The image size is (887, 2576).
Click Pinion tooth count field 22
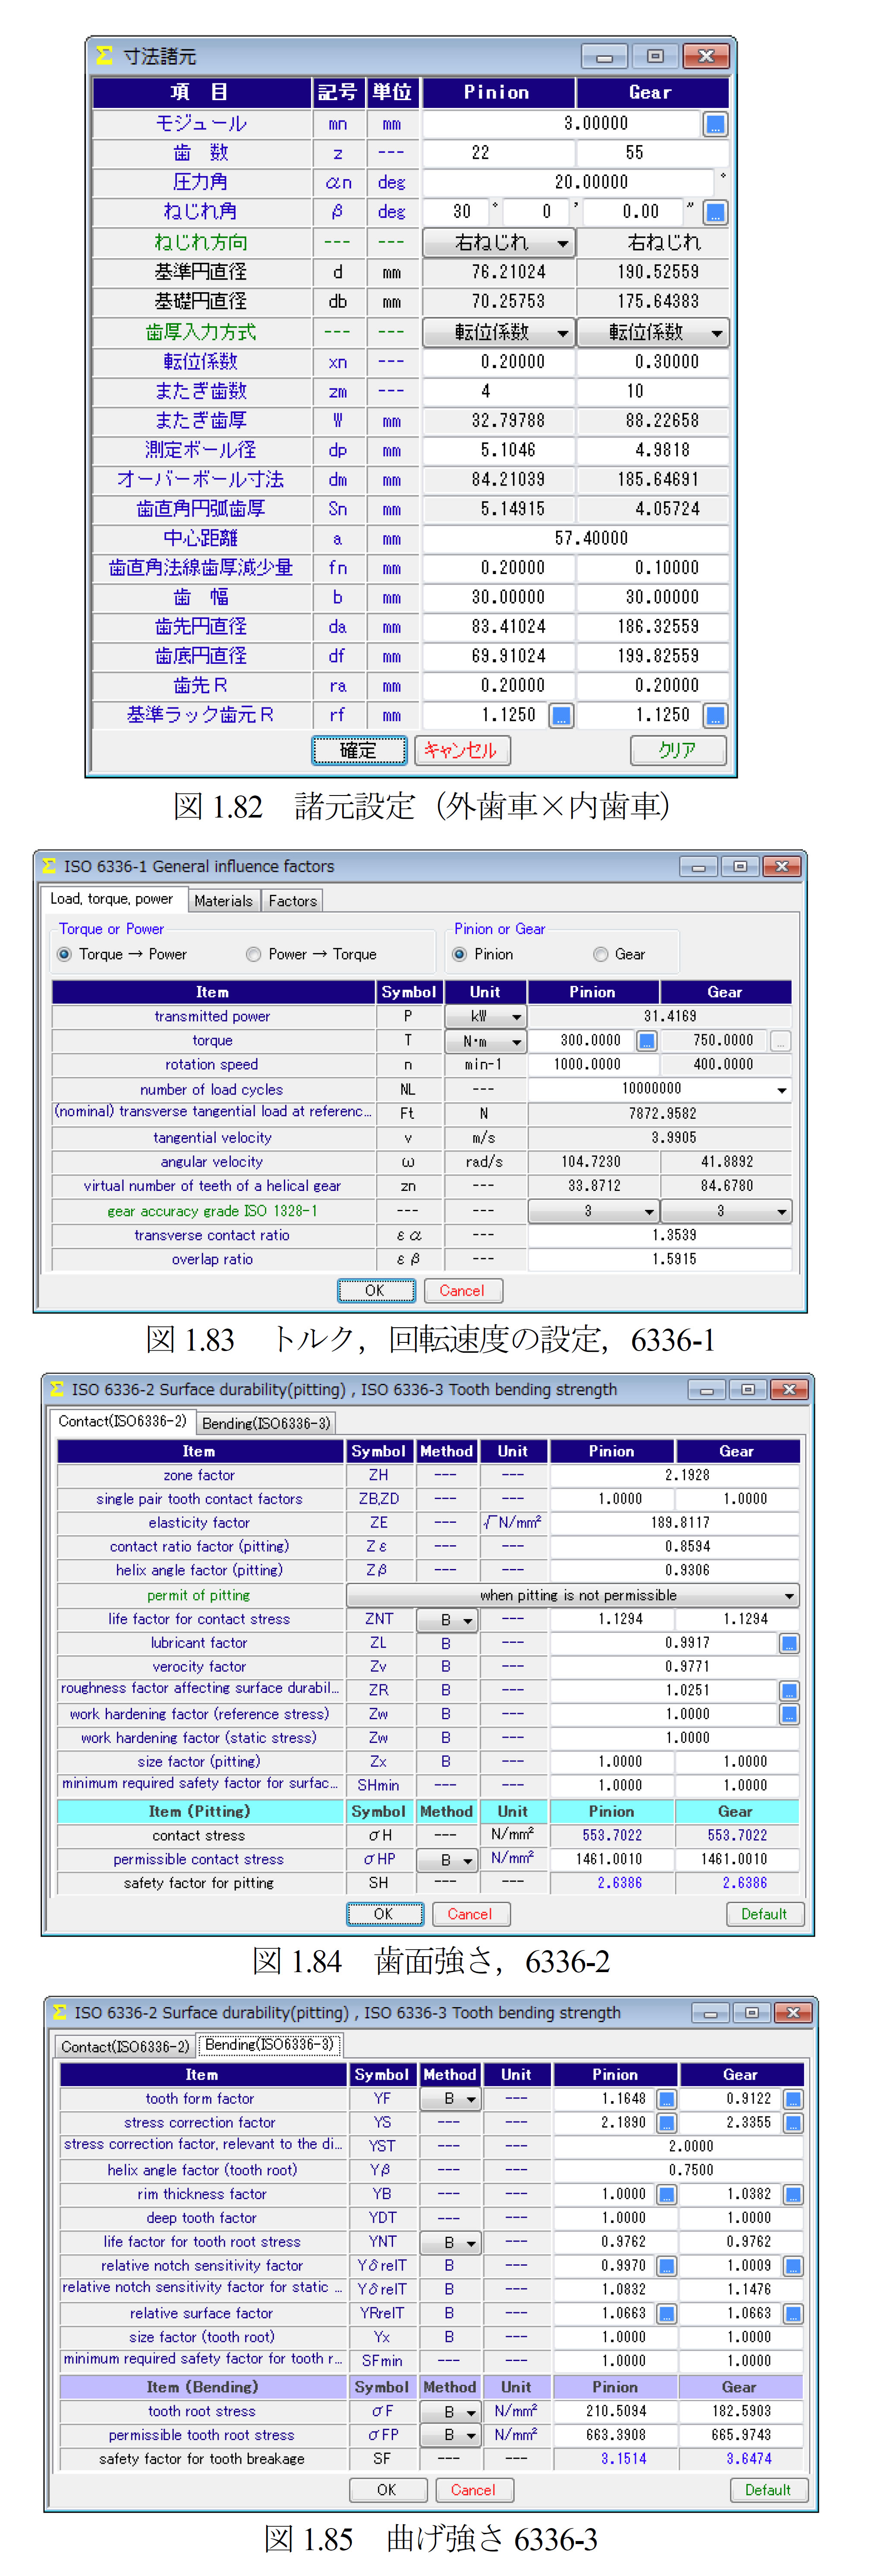(499, 153)
